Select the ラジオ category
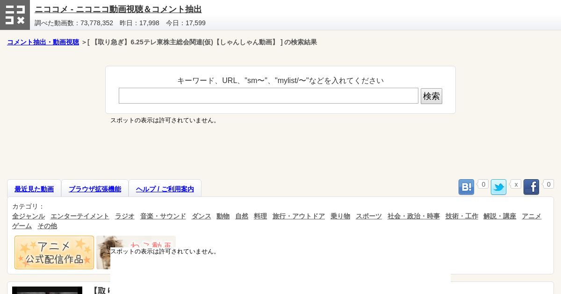Viewport: 561px width, 294px height. 125,216
